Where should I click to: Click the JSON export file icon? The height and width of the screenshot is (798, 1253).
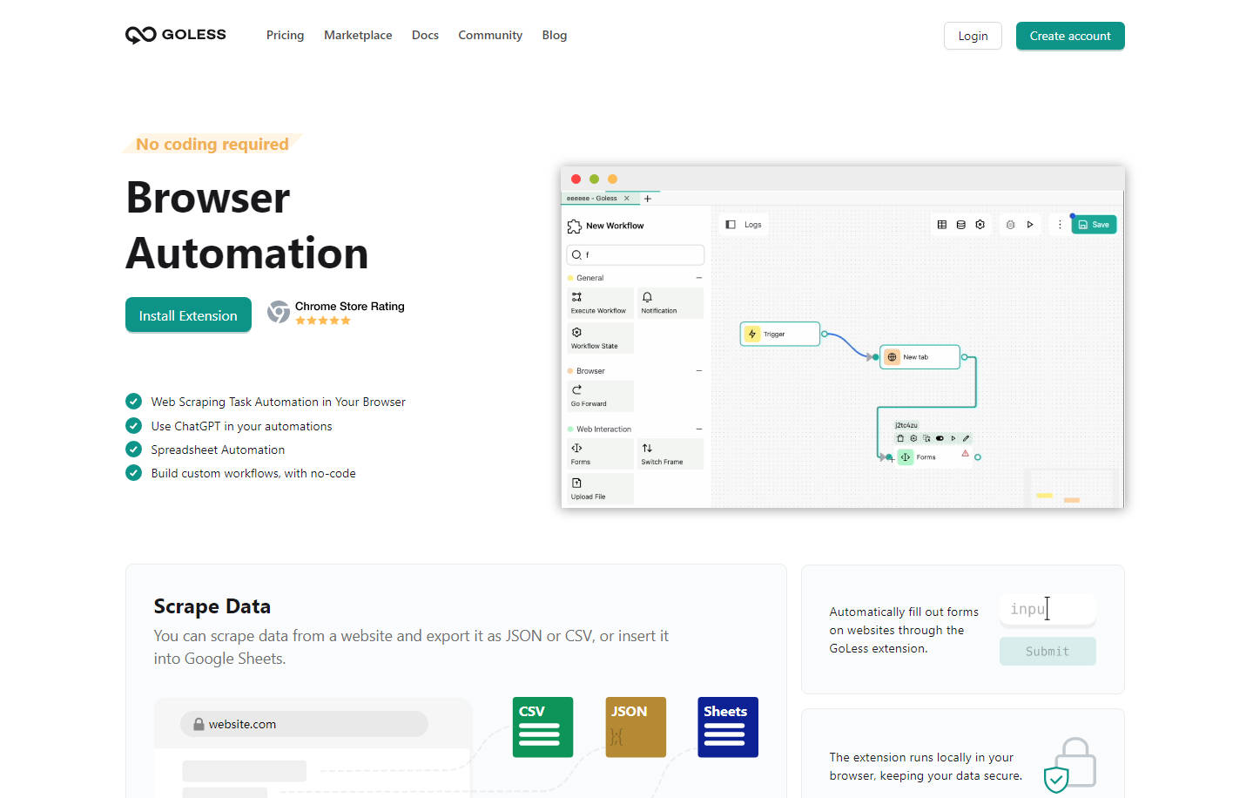tap(636, 727)
